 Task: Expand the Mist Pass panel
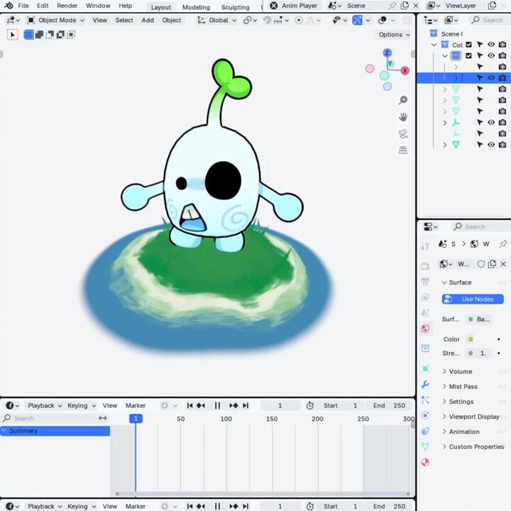click(x=463, y=387)
